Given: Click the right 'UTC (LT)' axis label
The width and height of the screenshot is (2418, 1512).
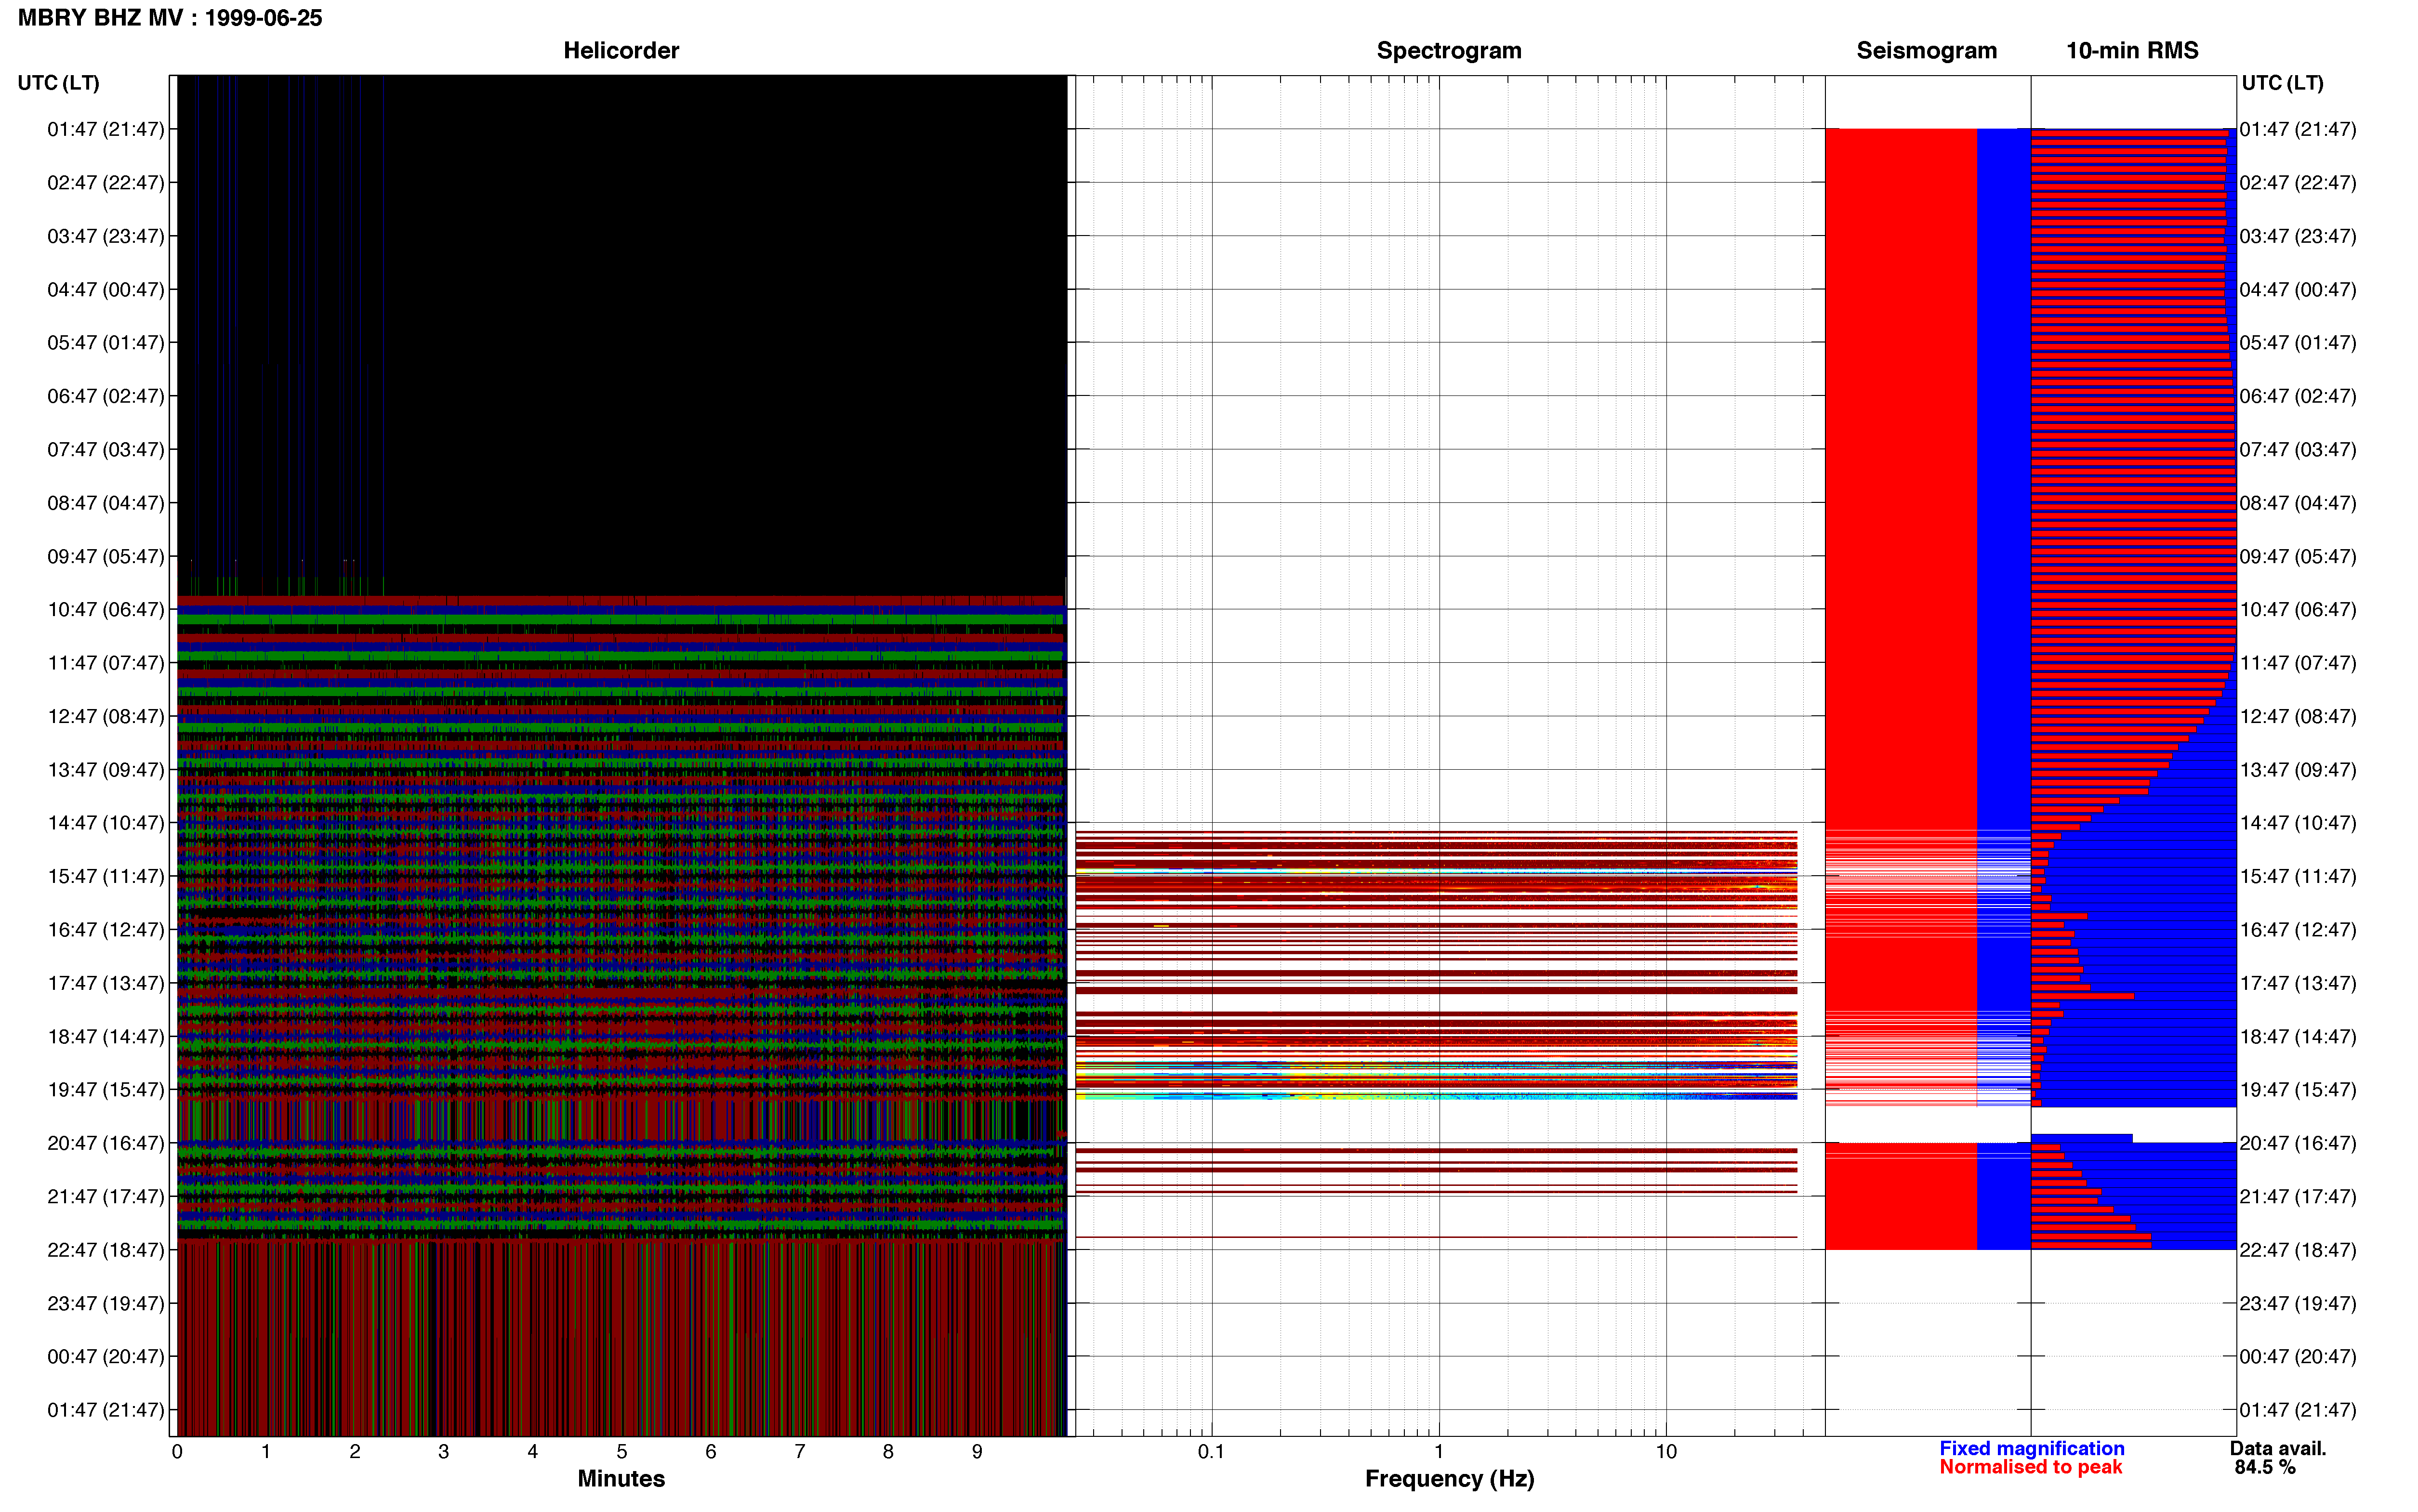Looking at the screenshot, I should (x=2282, y=83).
